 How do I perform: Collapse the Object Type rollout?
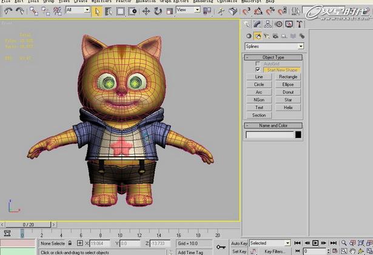273,58
